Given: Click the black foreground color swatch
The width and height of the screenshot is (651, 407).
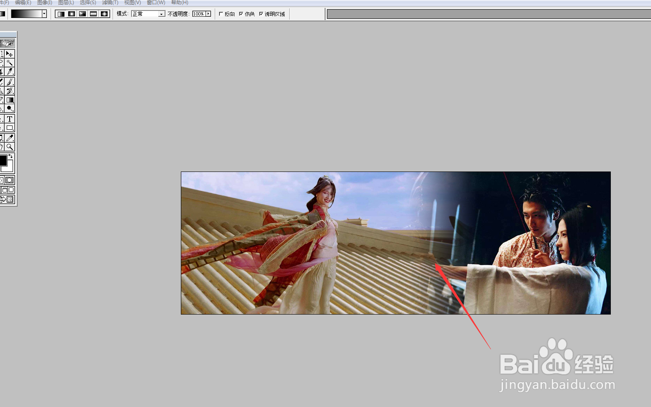Looking at the screenshot, I should 3,160.
